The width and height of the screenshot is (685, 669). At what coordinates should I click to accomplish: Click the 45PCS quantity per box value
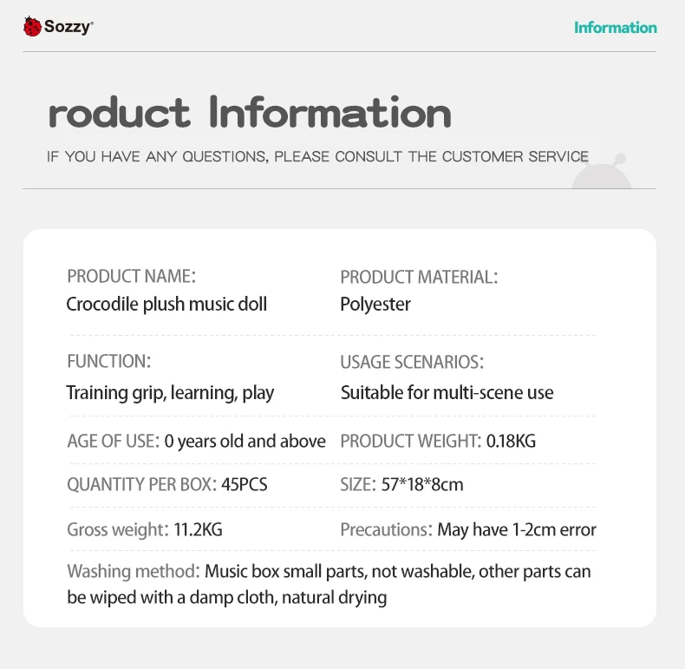click(x=245, y=484)
